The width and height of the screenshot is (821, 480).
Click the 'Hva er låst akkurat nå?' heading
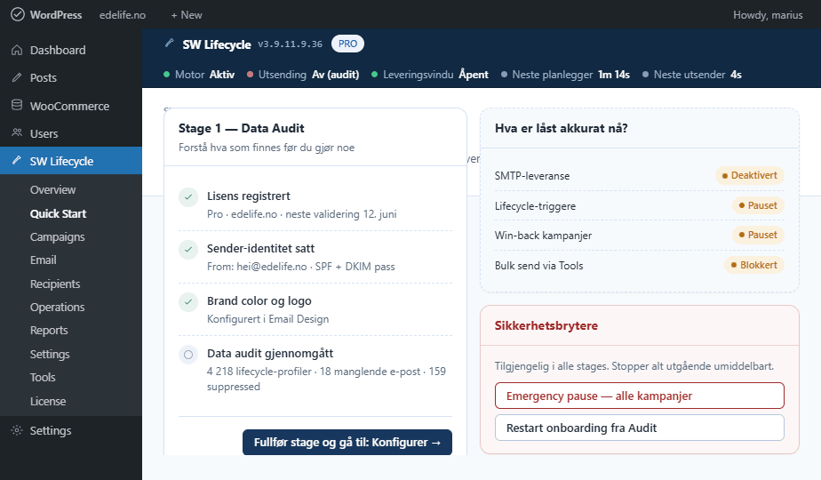point(561,128)
